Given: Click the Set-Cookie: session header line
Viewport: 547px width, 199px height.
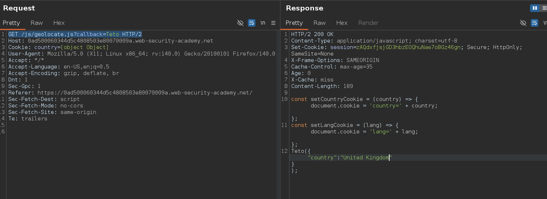Looking at the screenshot, I should point(407,47).
